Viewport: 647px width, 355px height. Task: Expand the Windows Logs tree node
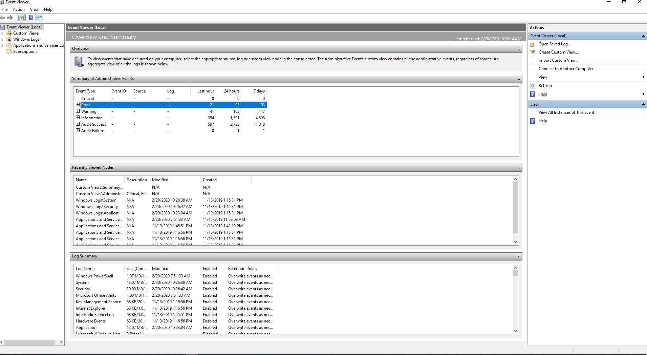[2, 39]
